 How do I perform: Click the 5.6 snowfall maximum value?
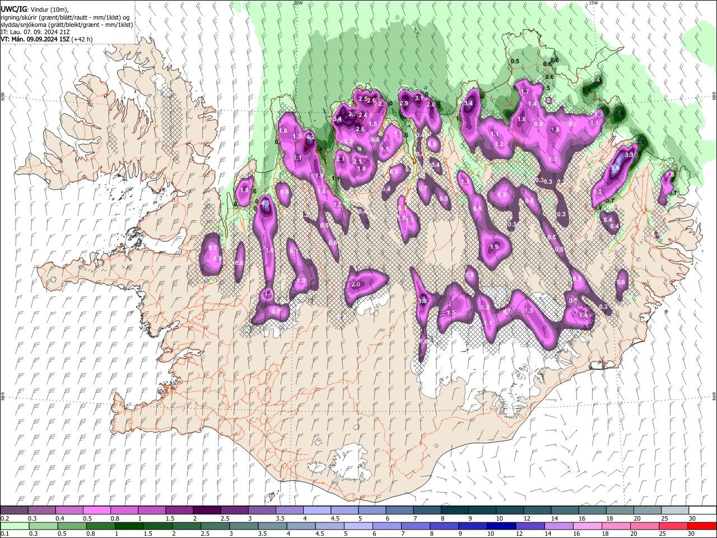coord(614,168)
